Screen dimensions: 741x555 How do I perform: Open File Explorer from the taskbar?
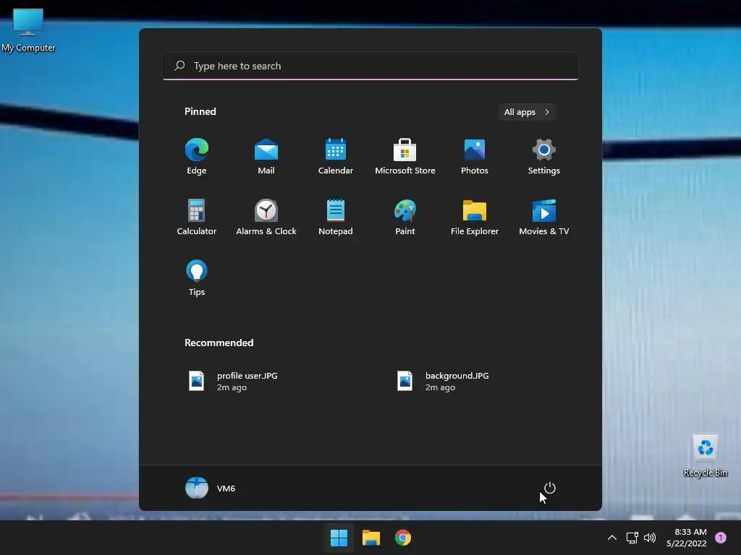pos(371,538)
